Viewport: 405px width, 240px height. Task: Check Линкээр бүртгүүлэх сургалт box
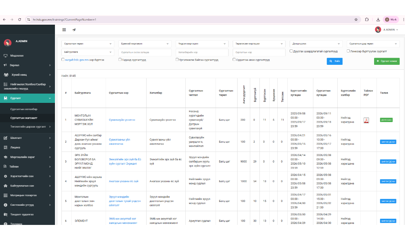tap(348, 51)
